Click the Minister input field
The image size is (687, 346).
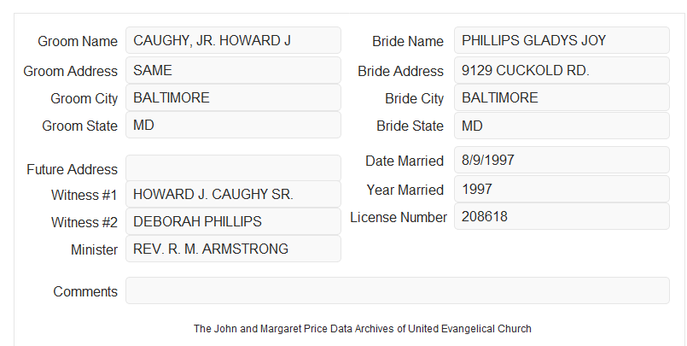[233, 249]
